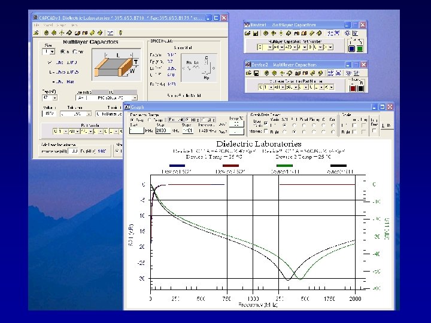Toggle the Markers checkbox in Graph window
The height and width of the screenshot is (323, 431).
pyautogui.click(x=267, y=132)
